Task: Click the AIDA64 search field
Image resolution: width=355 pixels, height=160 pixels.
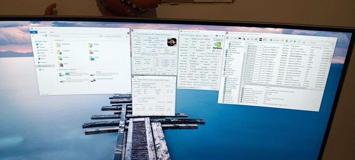Action: coord(320,43)
